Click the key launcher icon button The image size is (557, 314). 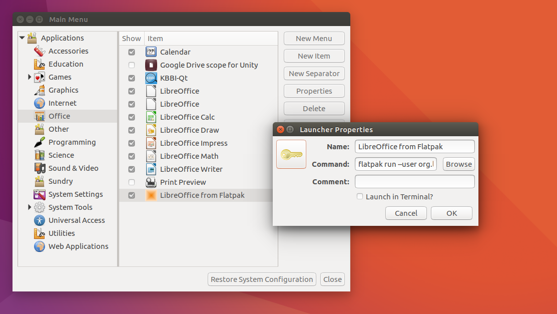pos(291,154)
